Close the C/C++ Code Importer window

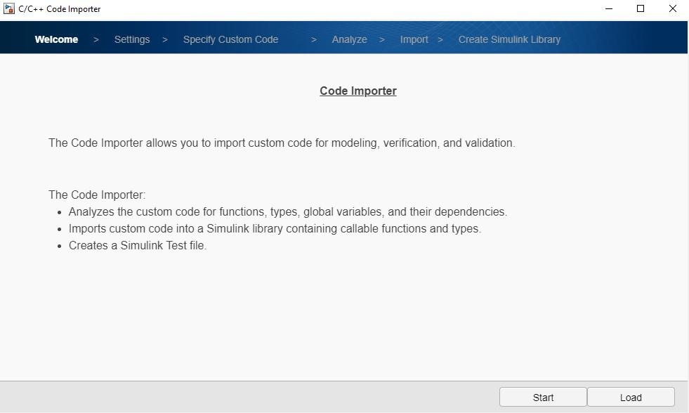[672, 8]
